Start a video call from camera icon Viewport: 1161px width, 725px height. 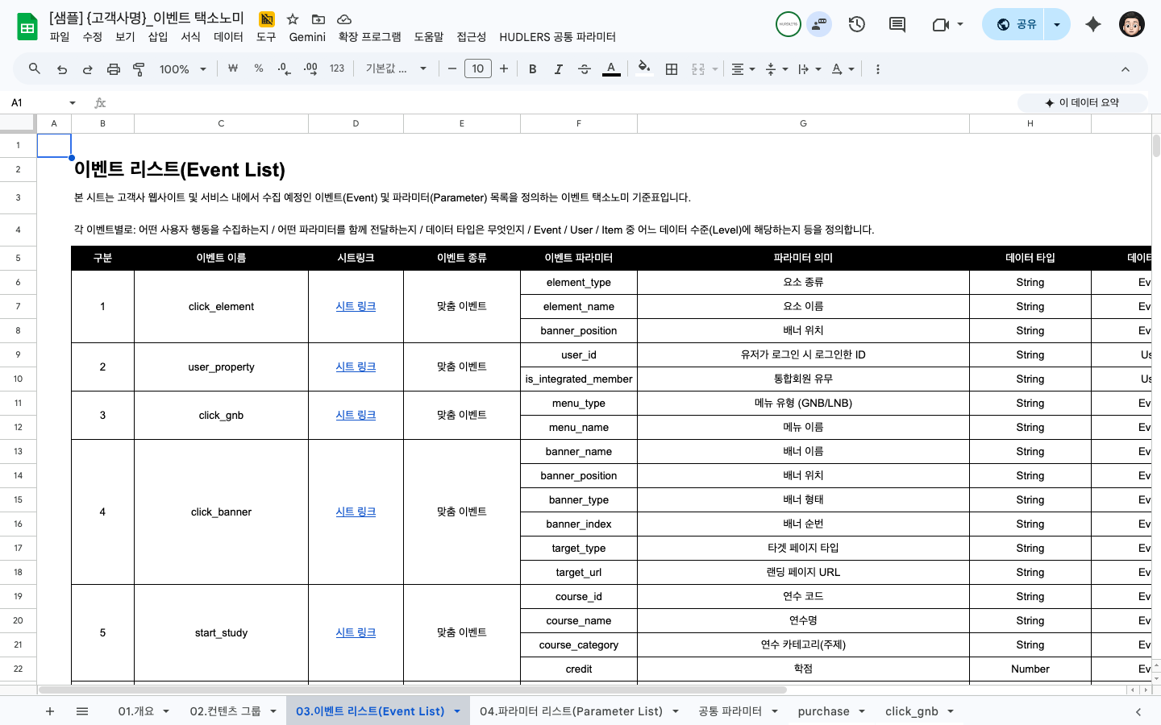940,24
